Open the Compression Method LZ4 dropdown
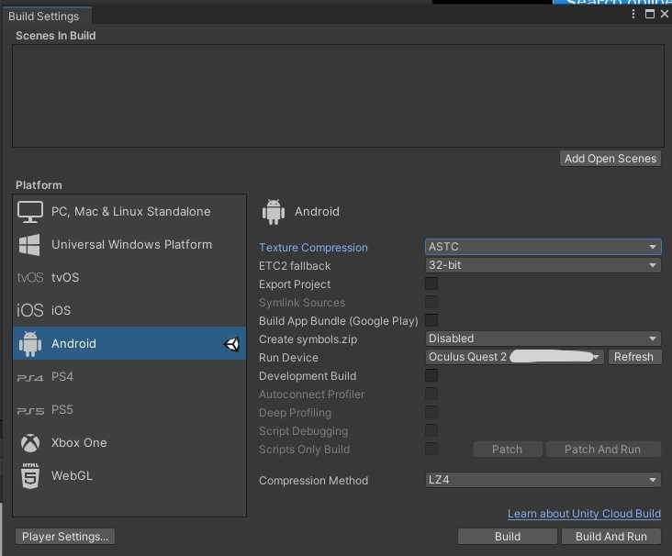 pos(543,480)
